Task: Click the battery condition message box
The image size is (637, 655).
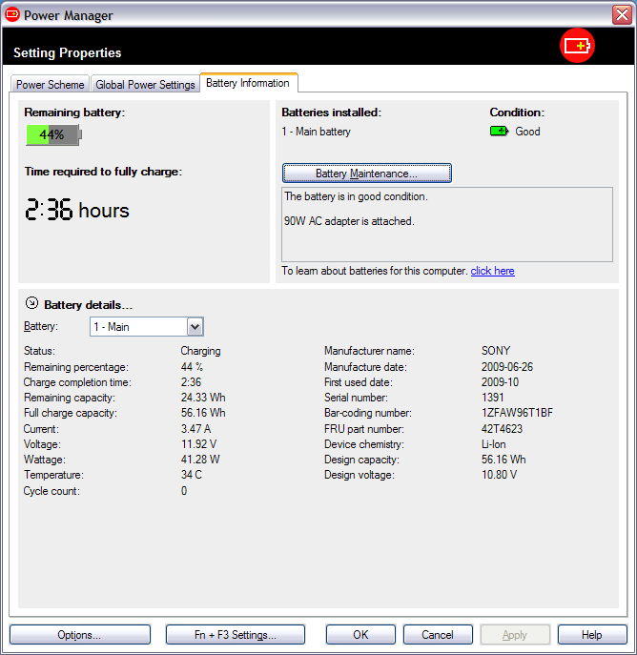Action: pos(447,224)
